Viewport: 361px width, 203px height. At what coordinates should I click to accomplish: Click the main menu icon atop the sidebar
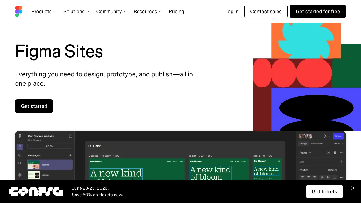tap(20, 136)
